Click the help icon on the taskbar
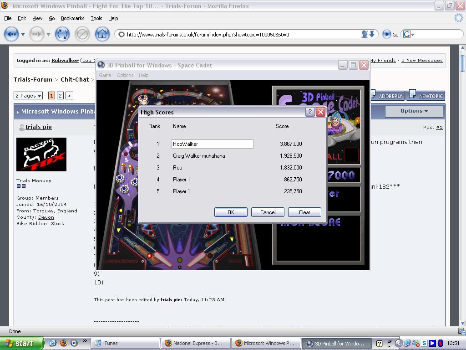 point(379,344)
